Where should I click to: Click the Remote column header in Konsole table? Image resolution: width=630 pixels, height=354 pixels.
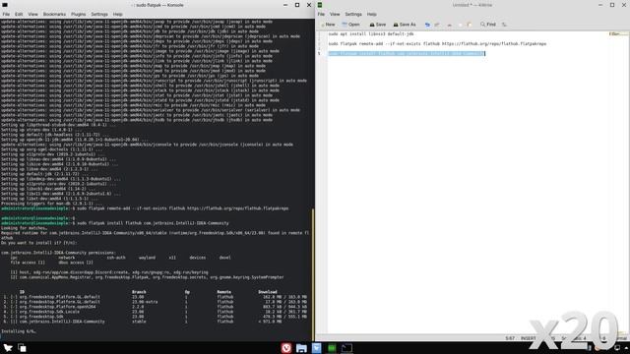point(224,292)
